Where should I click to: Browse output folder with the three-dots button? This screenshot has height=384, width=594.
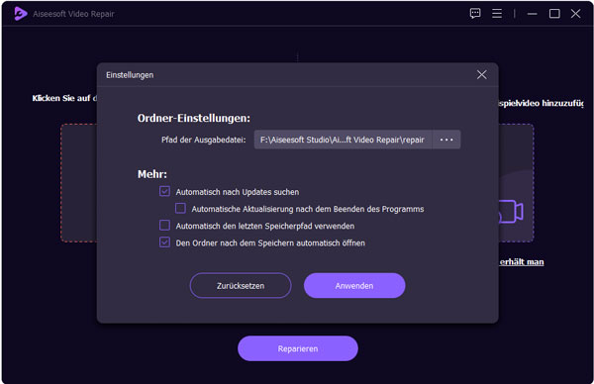(x=446, y=140)
